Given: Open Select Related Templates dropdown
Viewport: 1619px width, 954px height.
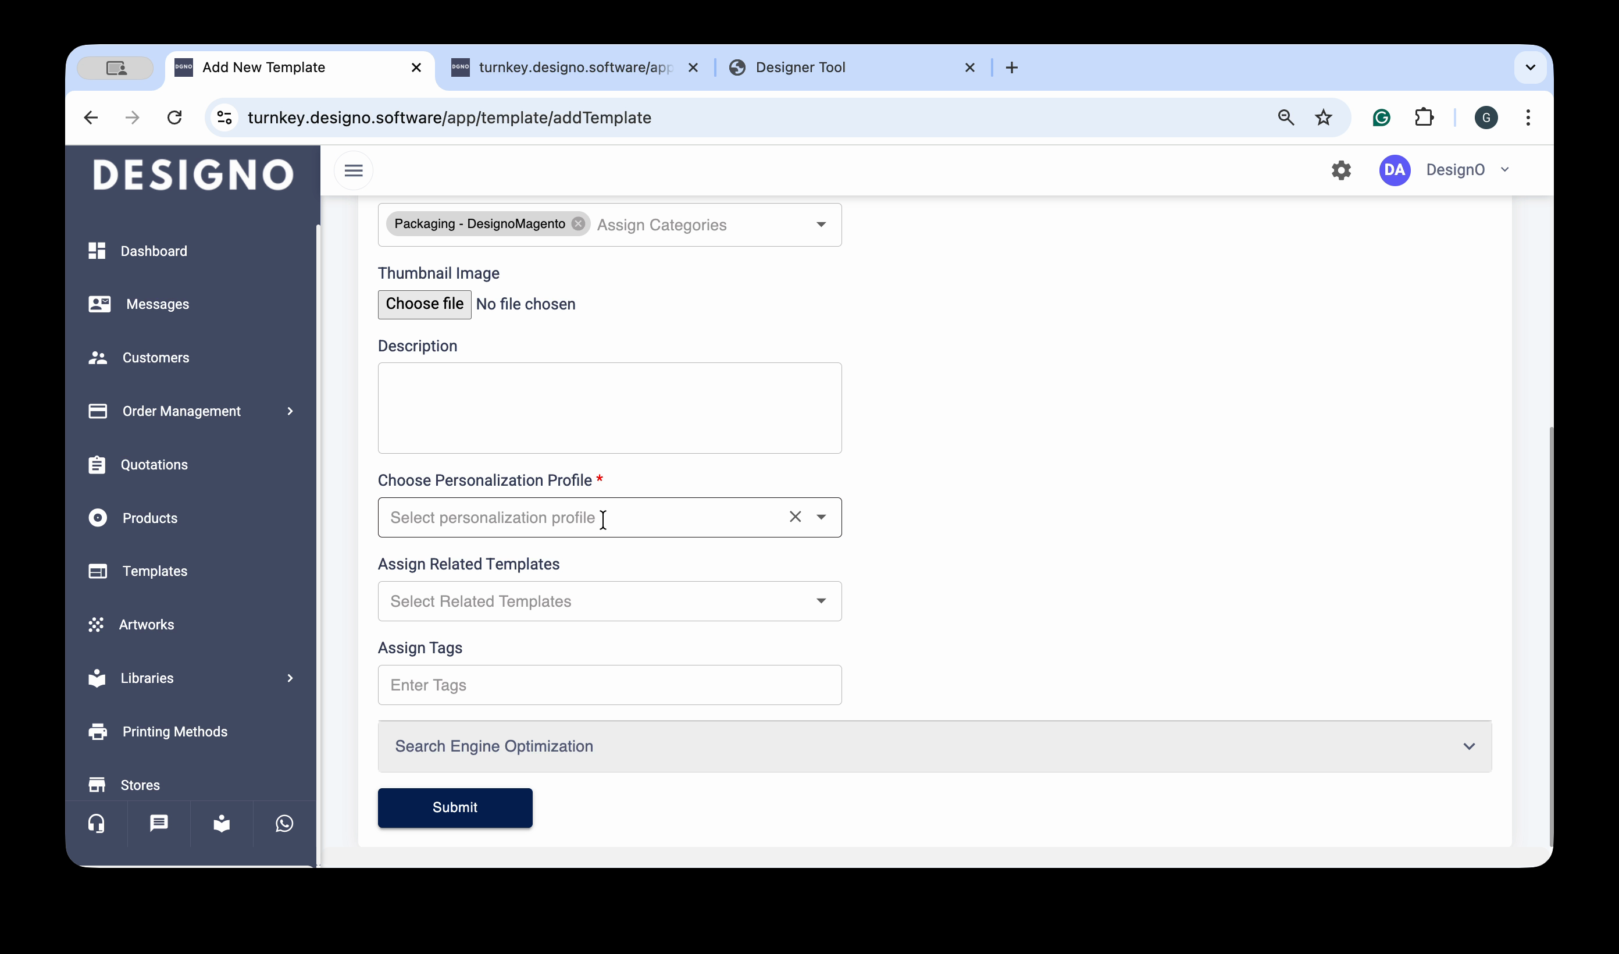Looking at the screenshot, I should (x=608, y=601).
